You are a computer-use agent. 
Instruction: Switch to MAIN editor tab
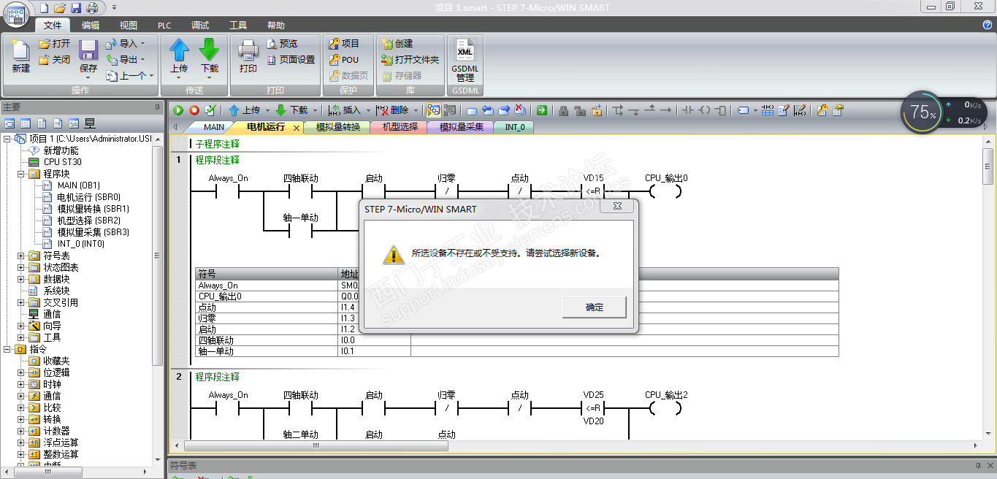213,127
